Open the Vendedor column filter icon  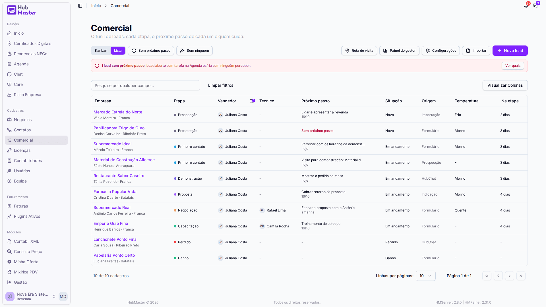(252, 101)
